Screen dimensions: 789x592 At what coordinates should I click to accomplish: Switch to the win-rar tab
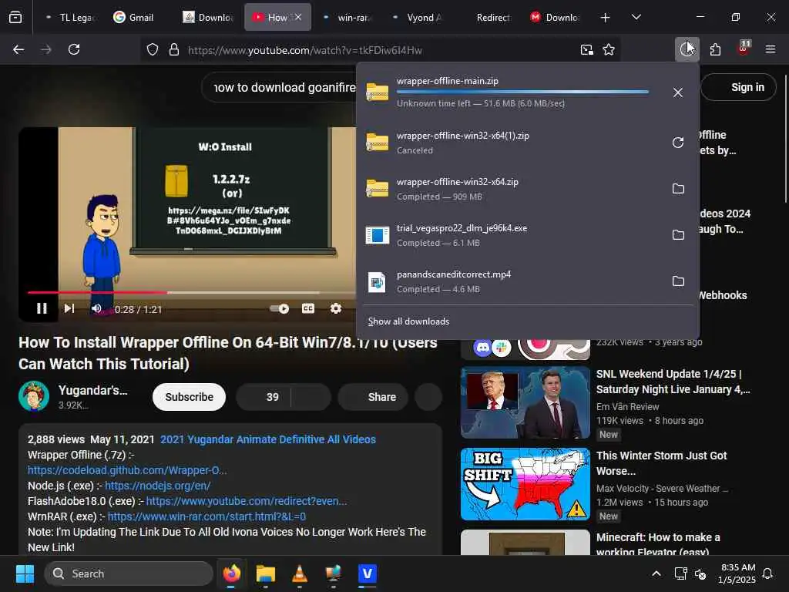point(347,18)
